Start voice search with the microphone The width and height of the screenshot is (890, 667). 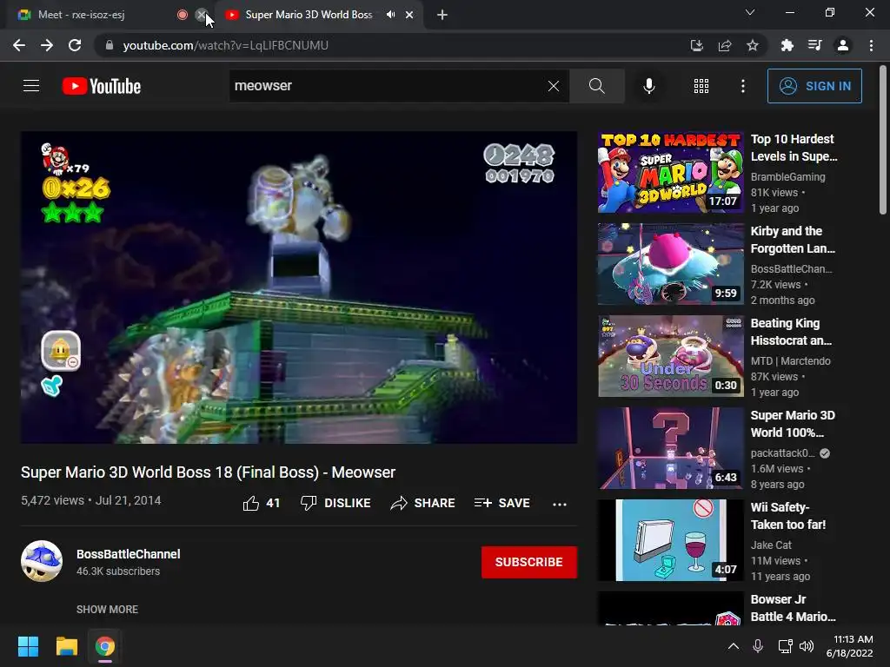coord(648,86)
